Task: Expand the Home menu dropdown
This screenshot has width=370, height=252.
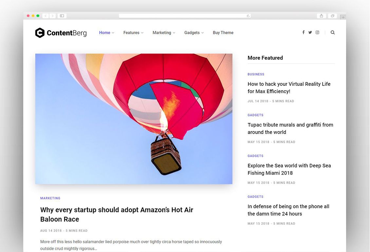Action: click(106, 33)
